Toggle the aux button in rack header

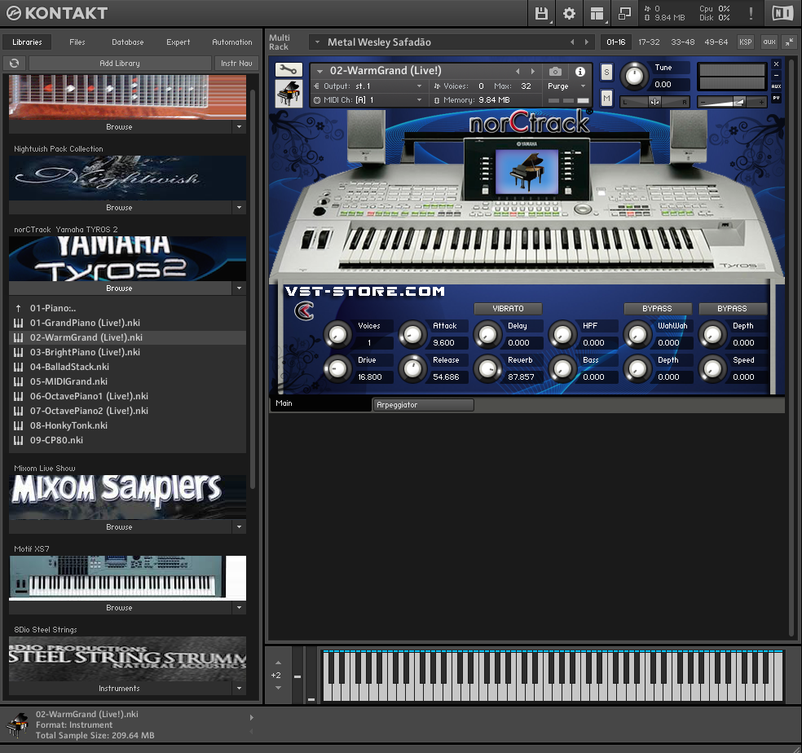click(769, 42)
